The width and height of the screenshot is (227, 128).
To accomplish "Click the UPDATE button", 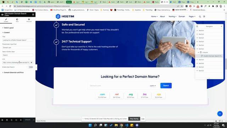I will click(28, 120).
